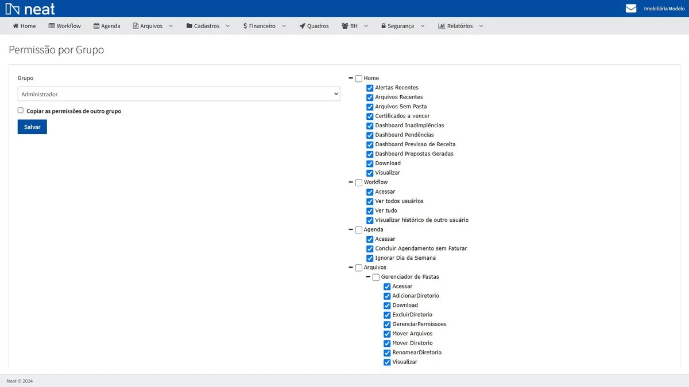Image resolution: width=689 pixels, height=387 pixels.
Task: Click the Financeiro dollar icon
Action: tap(245, 26)
